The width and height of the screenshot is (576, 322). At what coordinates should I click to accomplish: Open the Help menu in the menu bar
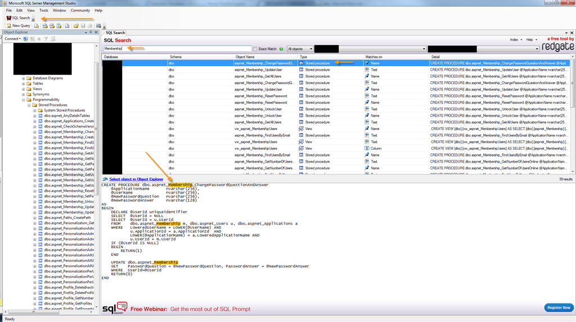tap(98, 10)
